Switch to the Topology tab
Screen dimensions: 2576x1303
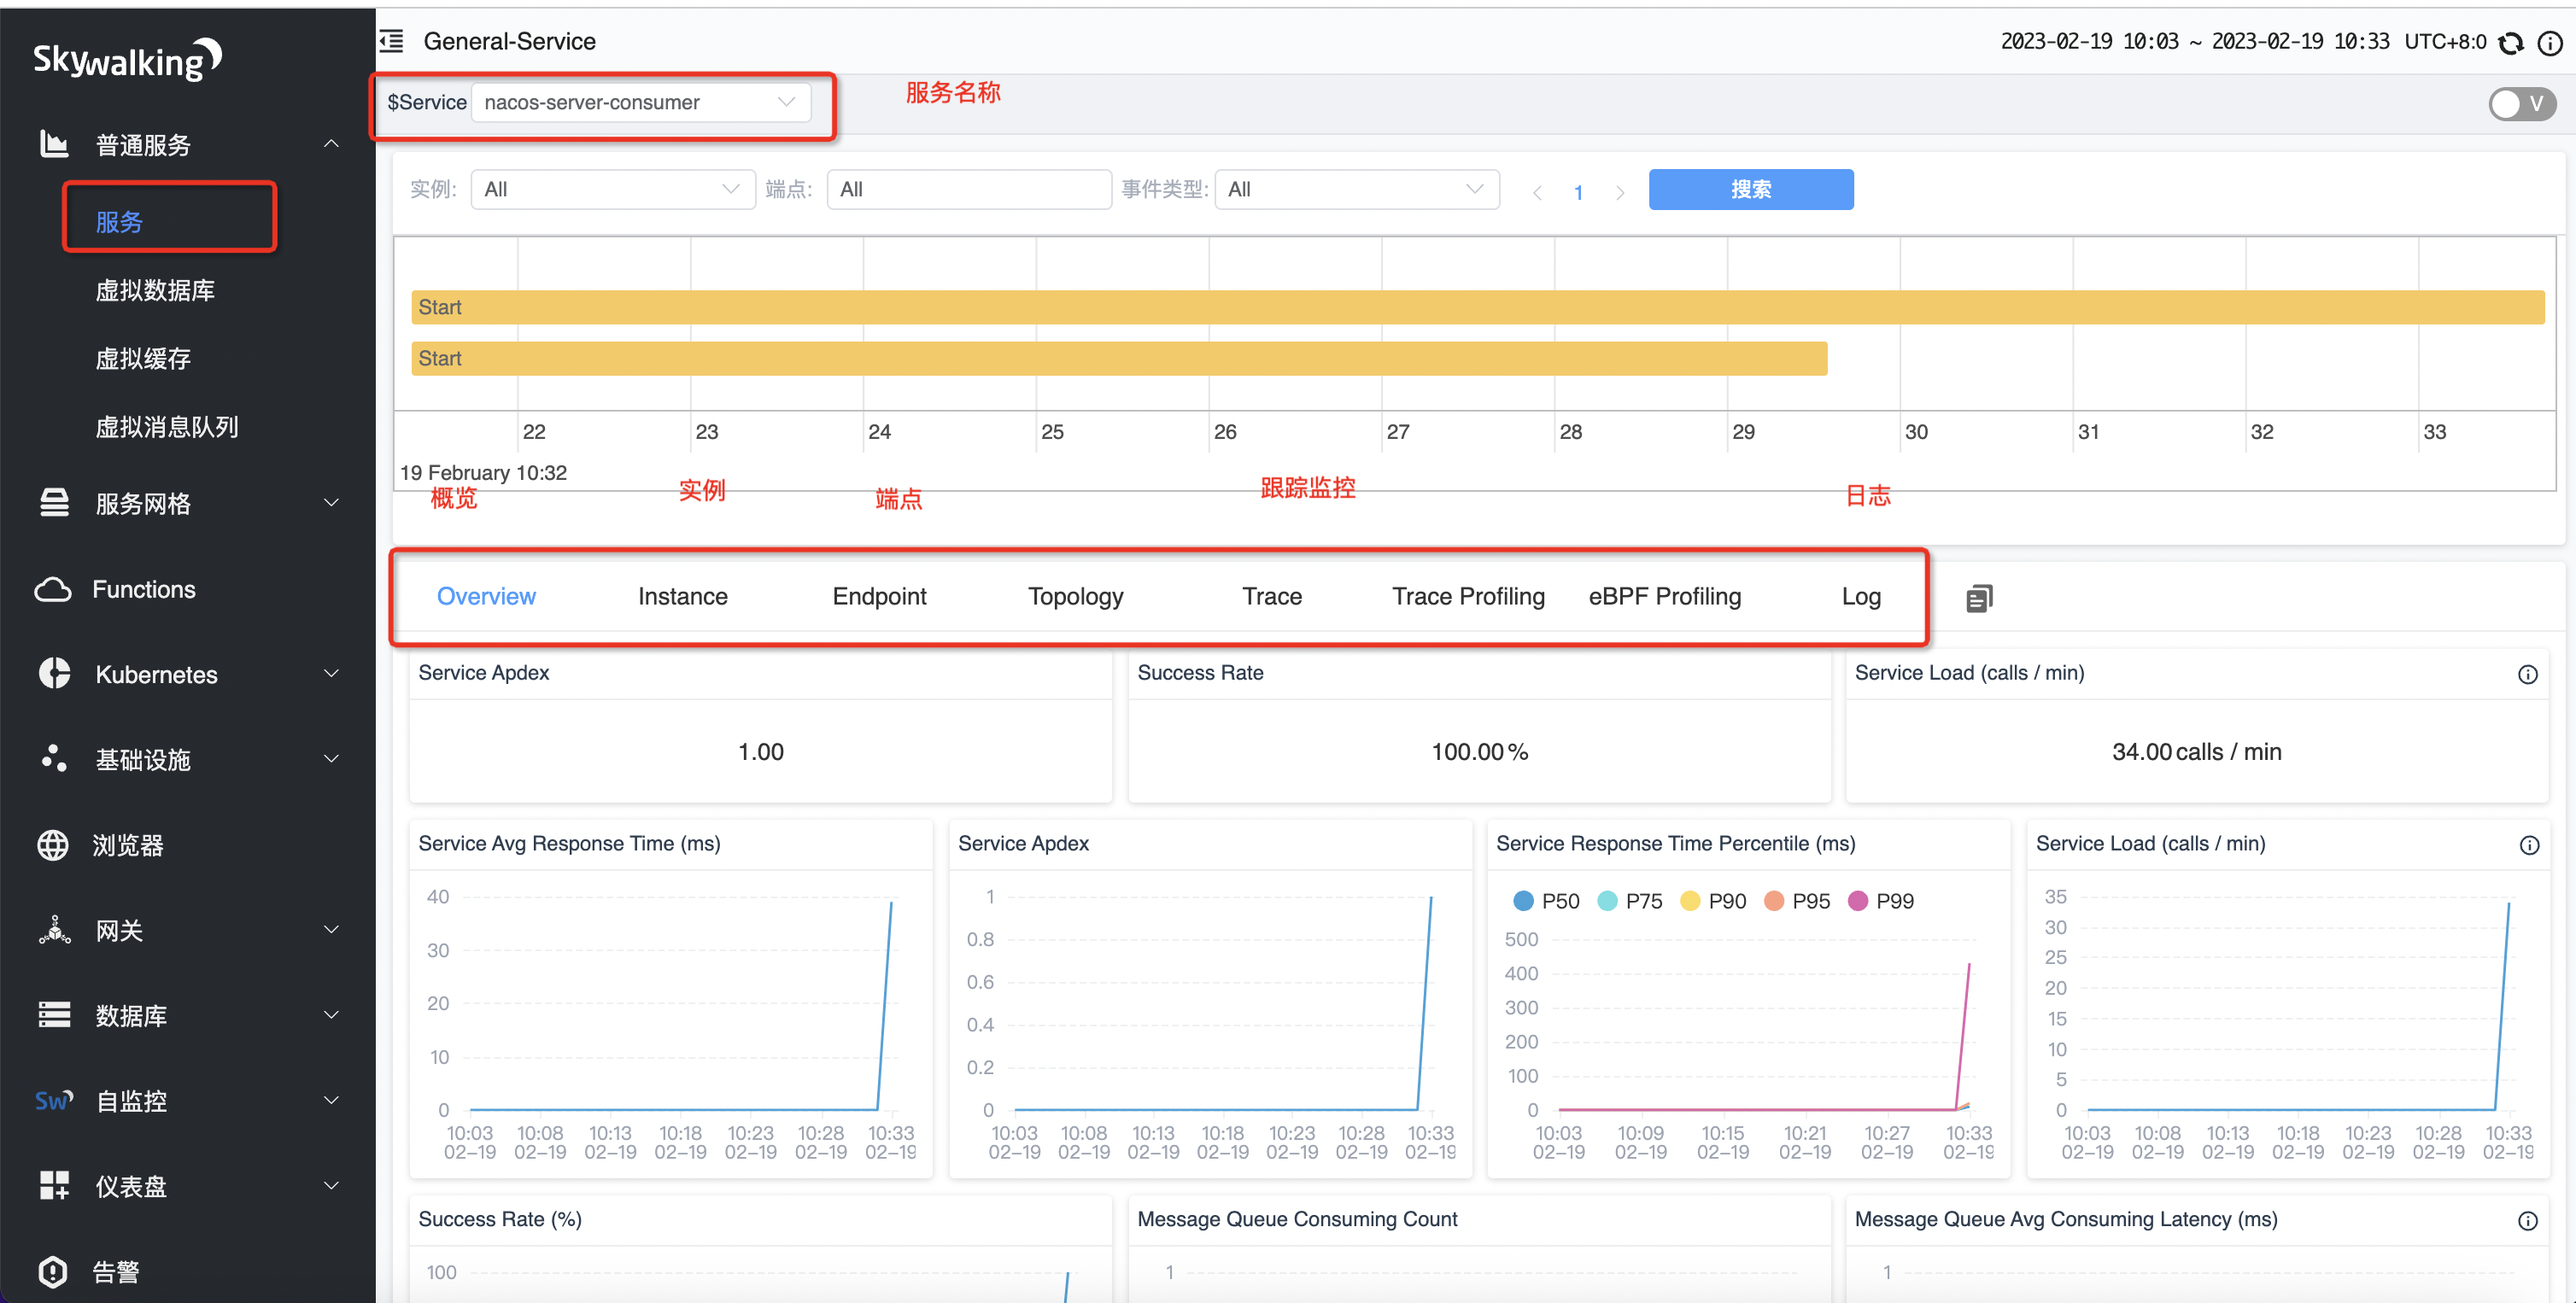pos(1076,597)
